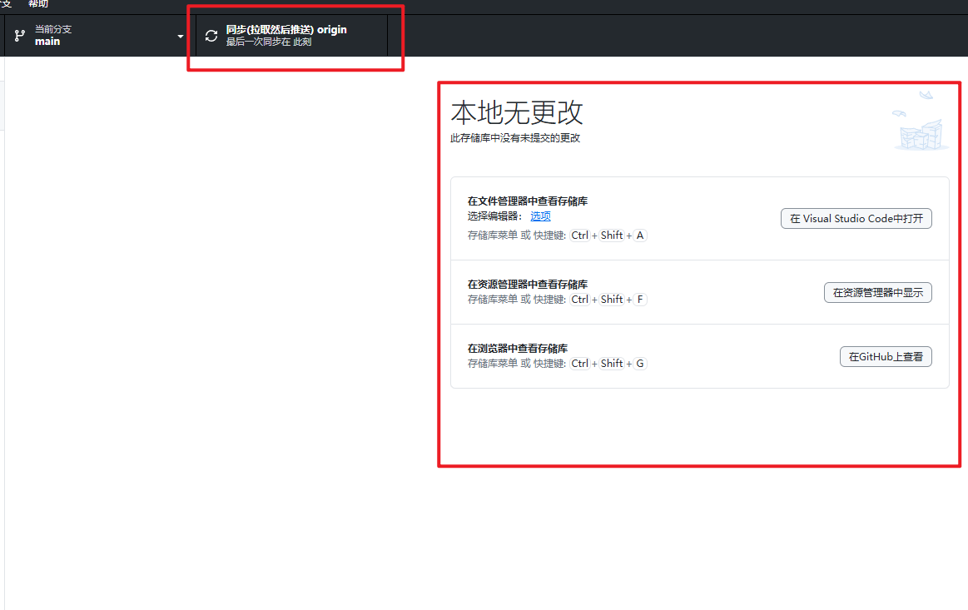
Task: Click the circular sync arrows icon
Action: tap(211, 36)
